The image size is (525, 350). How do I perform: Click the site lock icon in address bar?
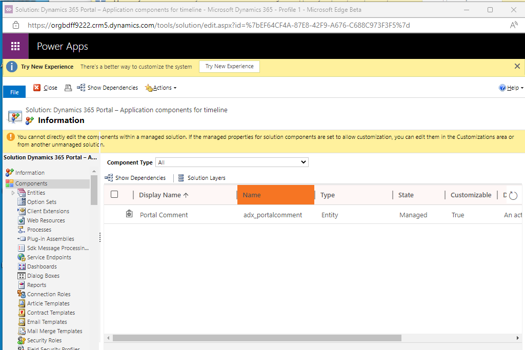click(x=16, y=25)
